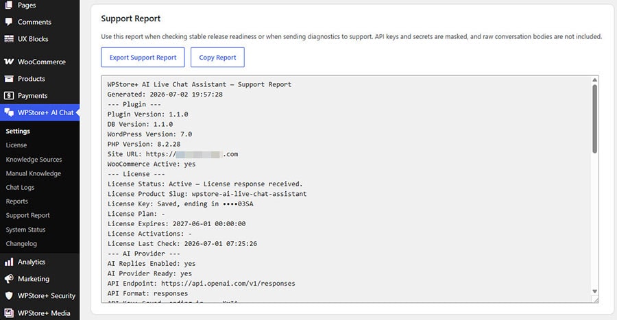Click the Export Support Report button

tap(143, 58)
